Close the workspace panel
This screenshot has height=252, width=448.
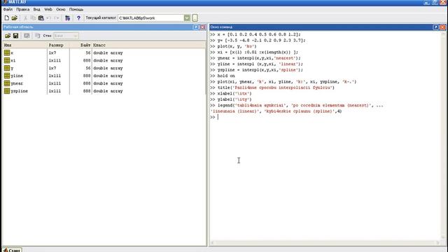(x=202, y=27)
